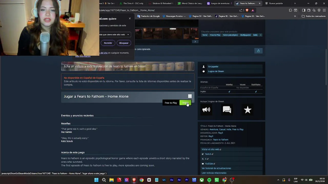Open the Leo AI sparkle icon
This screenshot has height=184, width=328.
pos(314,10)
